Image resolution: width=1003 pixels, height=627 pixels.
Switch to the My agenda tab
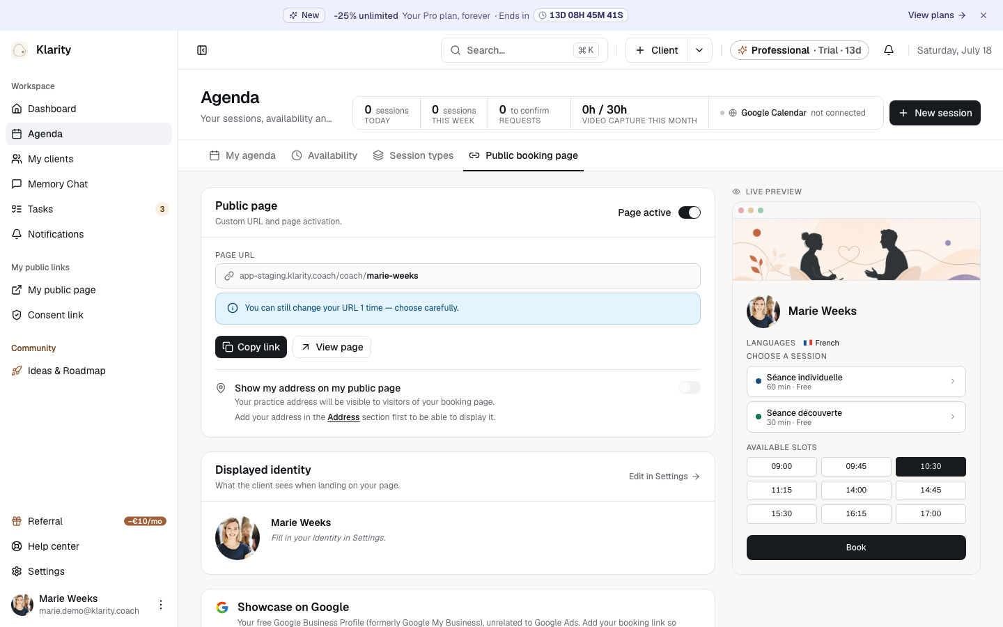pyautogui.click(x=242, y=155)
